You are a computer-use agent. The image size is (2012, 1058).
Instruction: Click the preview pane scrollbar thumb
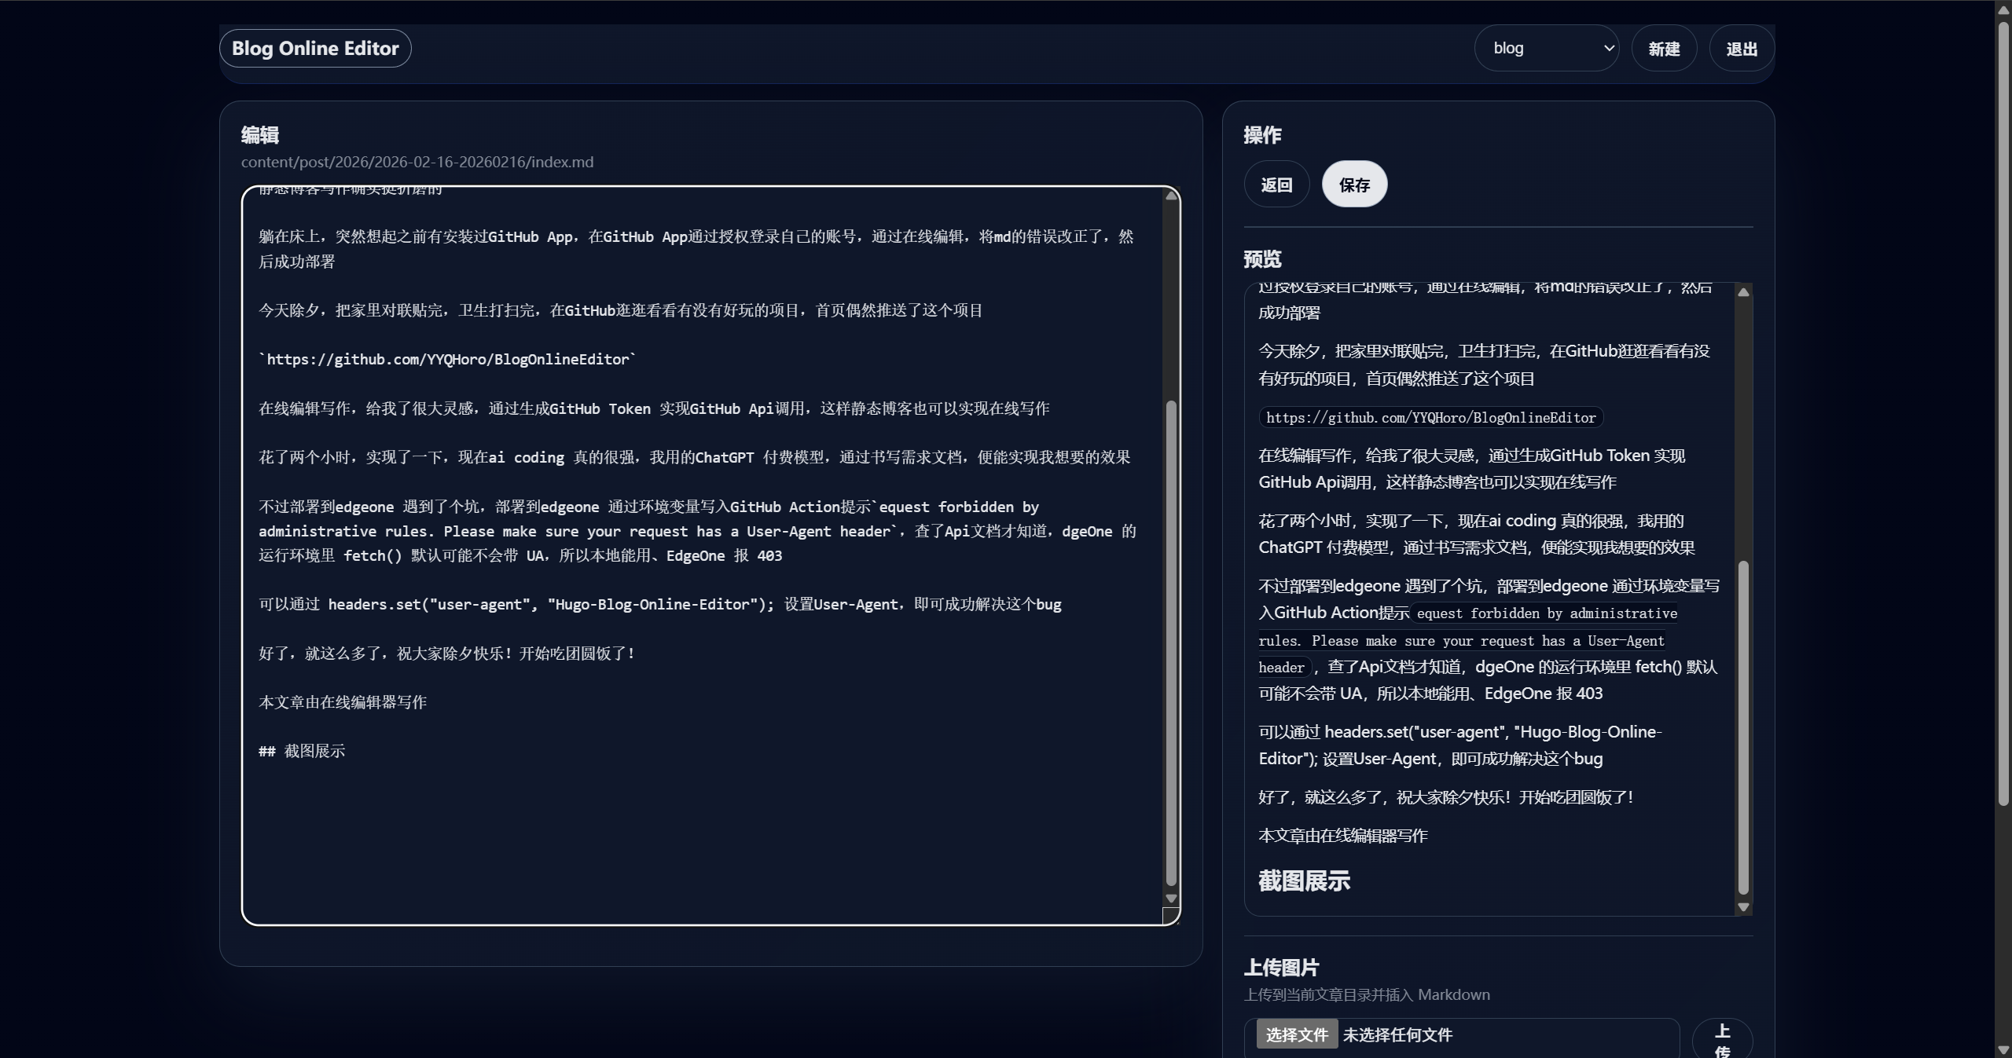(1743, 727)
